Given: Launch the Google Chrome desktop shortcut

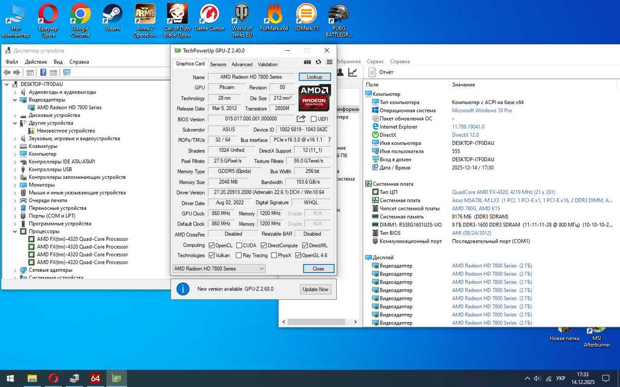Looking at the screenshot, I should 80,20.
